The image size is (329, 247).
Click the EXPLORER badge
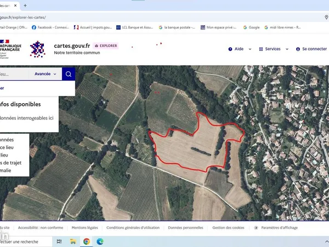[106, 46]
